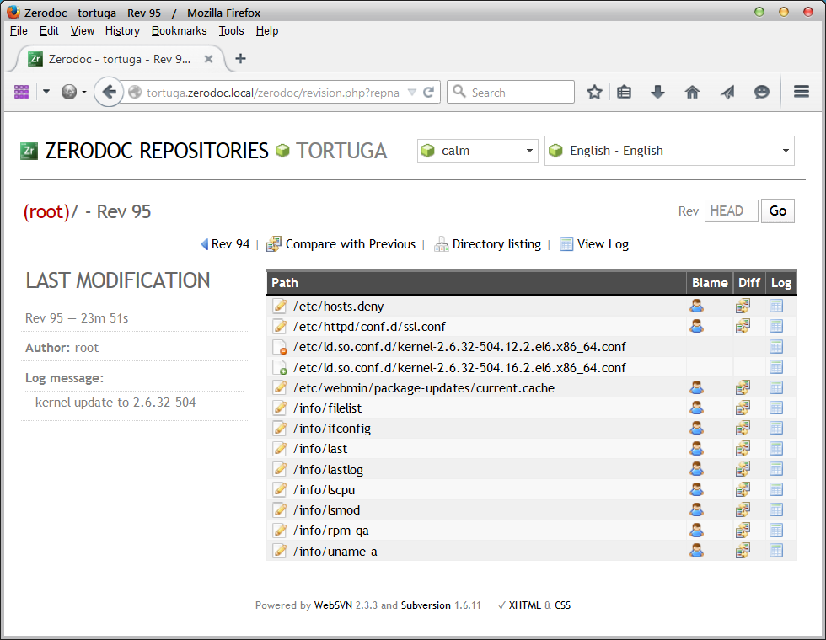Click inside the Rev HEAD input field

point(731,211)
